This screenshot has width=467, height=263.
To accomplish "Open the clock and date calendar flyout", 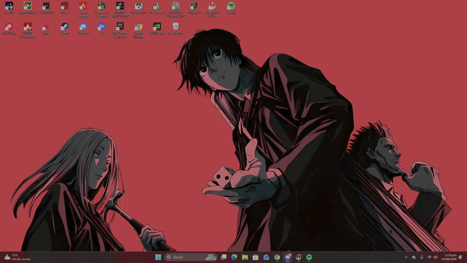I will click(449, 257).
